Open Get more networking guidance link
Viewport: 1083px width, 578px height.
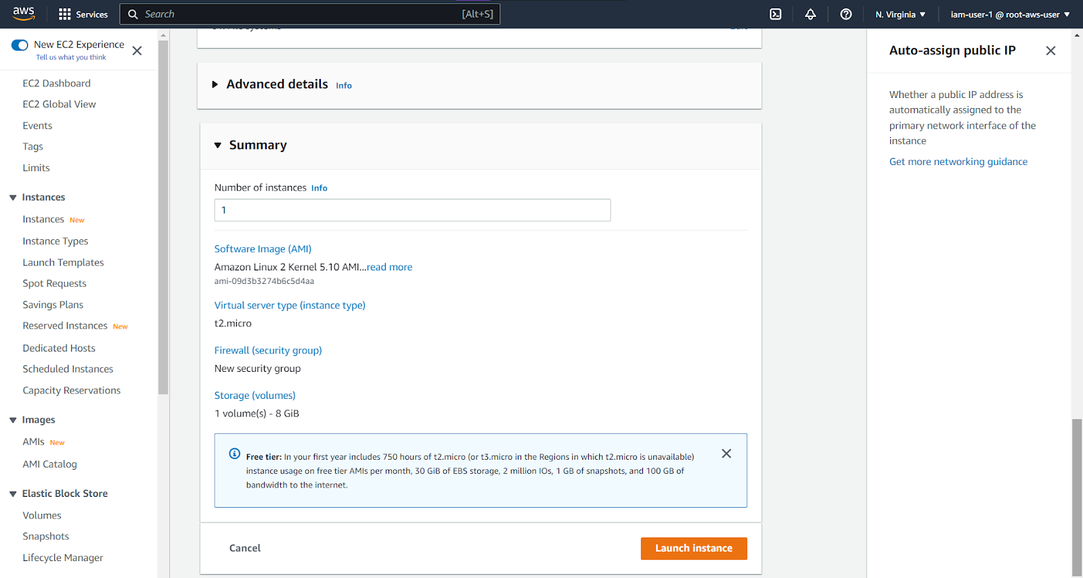click(958, 162)
